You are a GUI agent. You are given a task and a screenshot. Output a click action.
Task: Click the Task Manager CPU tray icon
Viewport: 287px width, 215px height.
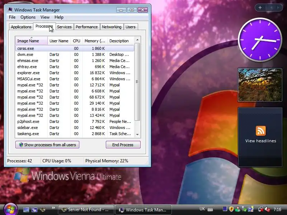[x=225, y=209]
